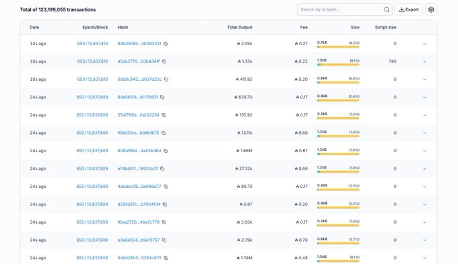Export the transactions list

(x=409, y=9)
